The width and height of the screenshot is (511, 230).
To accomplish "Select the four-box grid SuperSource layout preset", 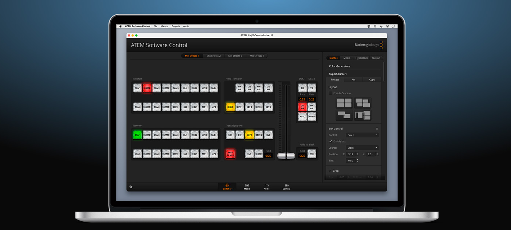I will [344, 103].
